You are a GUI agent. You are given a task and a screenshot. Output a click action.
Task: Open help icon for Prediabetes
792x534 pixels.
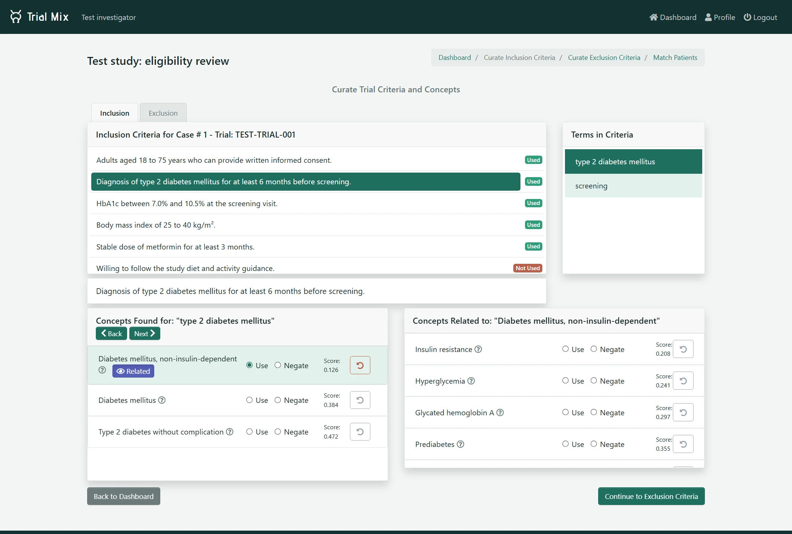pyautogui.click(x=460, y=444)
